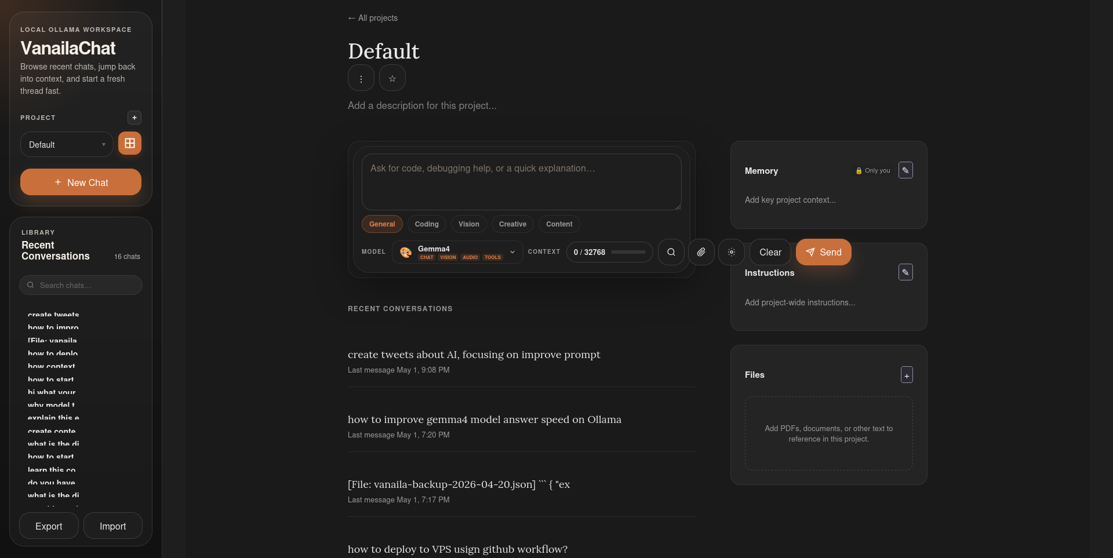Screen dimensions: 1113x558
Task: Open sidebar chat 'create conte'
Action: 52,431
